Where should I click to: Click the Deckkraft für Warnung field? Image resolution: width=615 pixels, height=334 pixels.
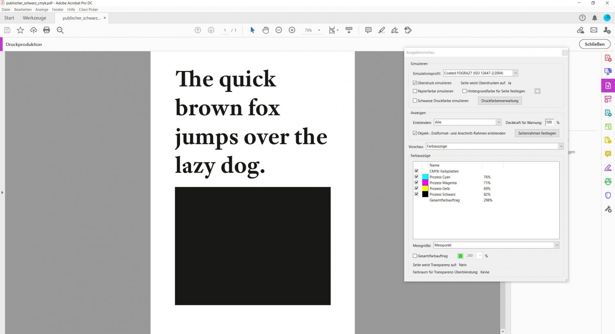549,122
